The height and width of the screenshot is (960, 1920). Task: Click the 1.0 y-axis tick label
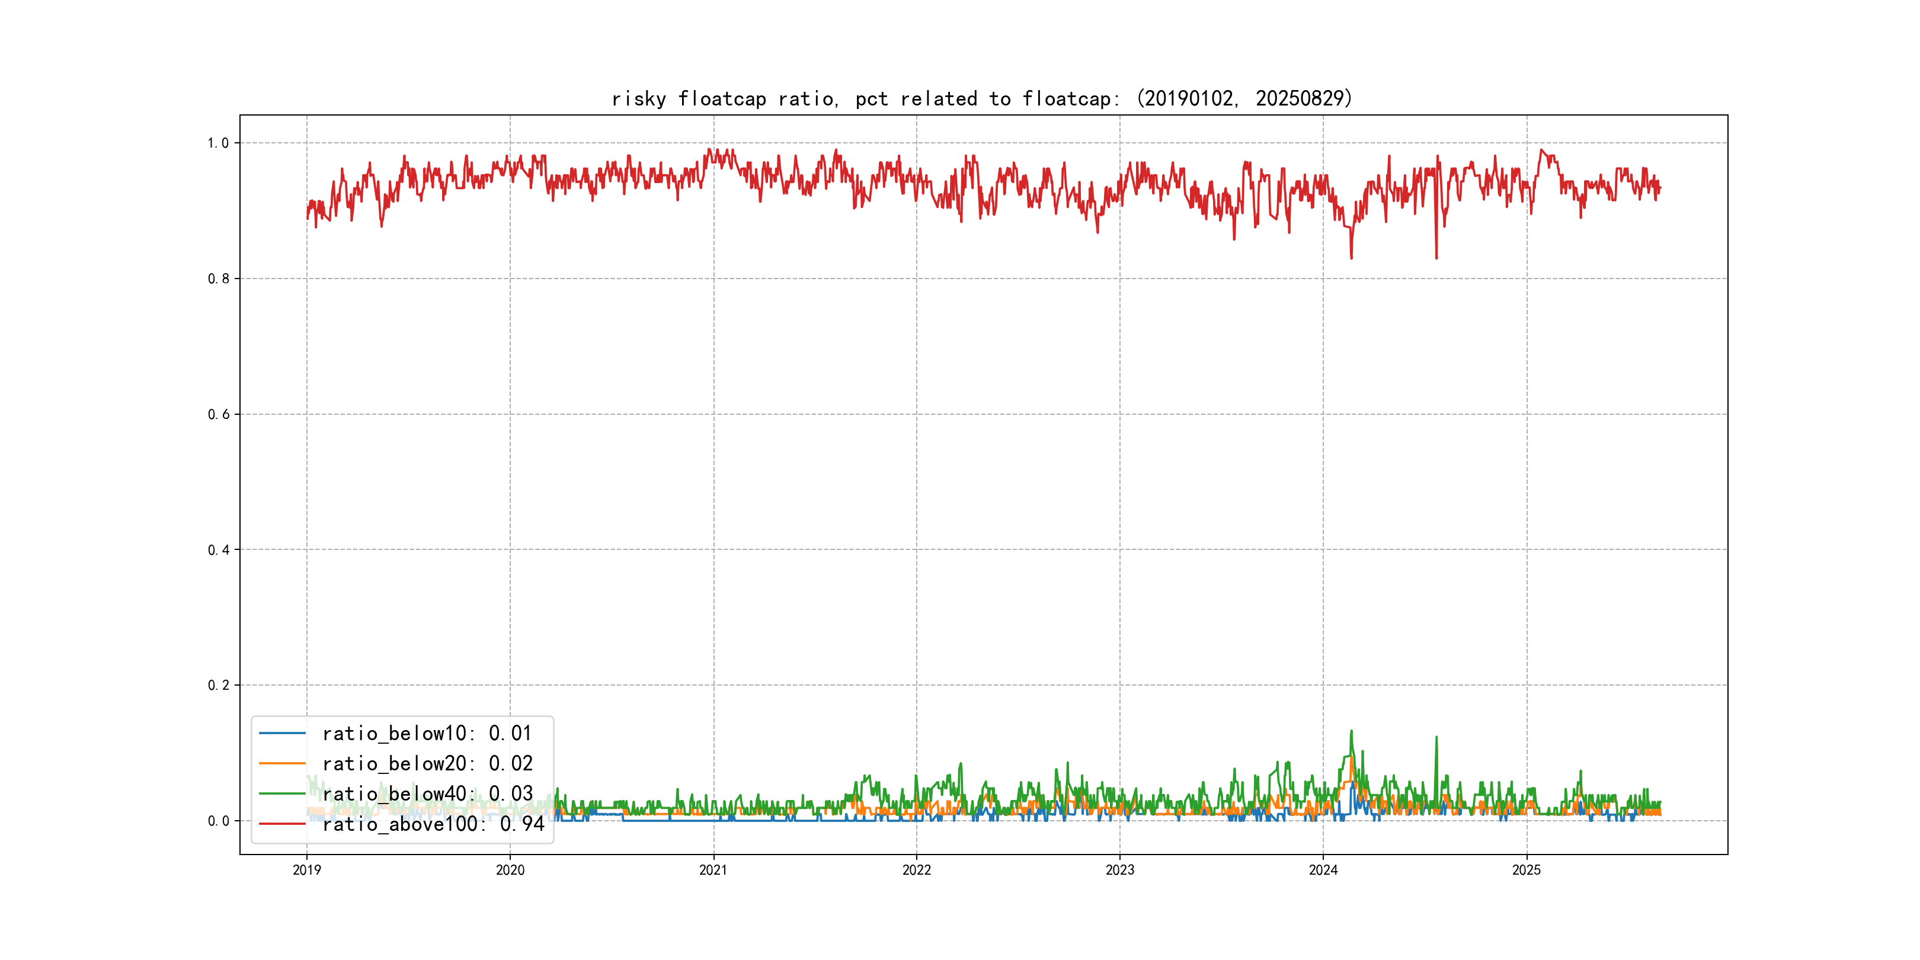tap(219, 143)
